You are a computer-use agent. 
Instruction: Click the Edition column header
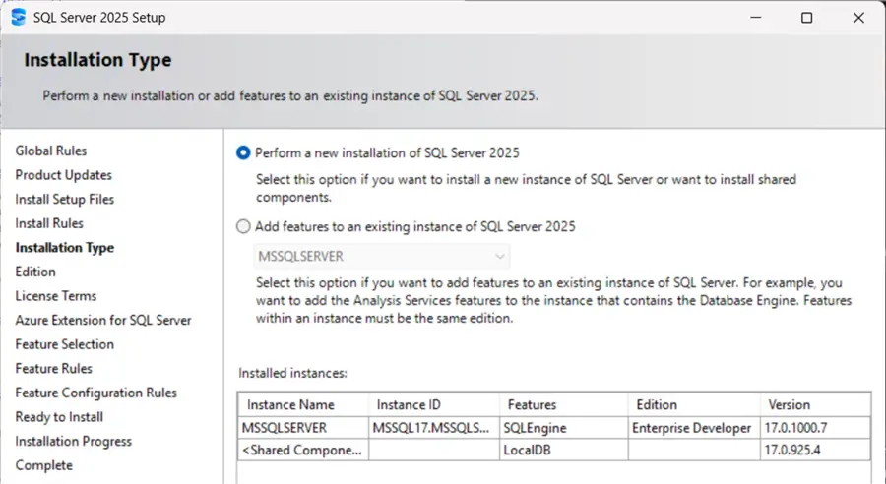tap(694, 405)
